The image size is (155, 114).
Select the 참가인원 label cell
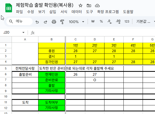coord(52,62)
